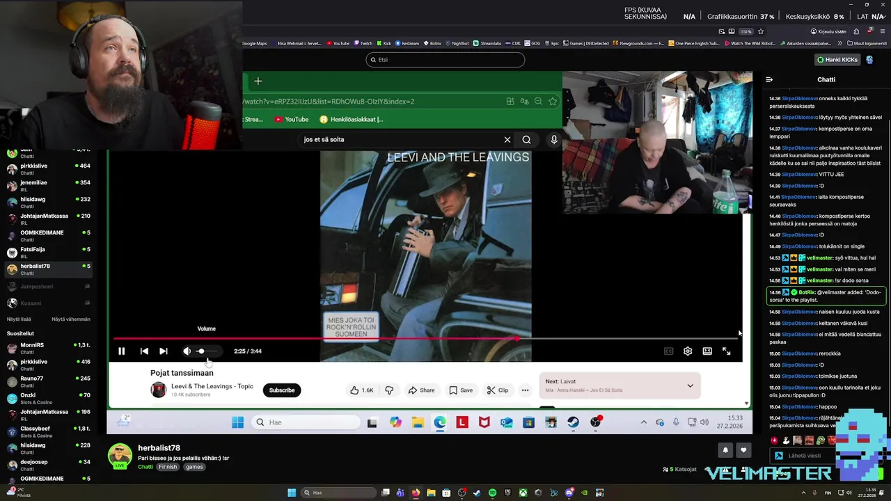The height and width of the screenshot is (501, 891).
Task: Expand the Next: Laivat playlist panel
Action: 690,385
